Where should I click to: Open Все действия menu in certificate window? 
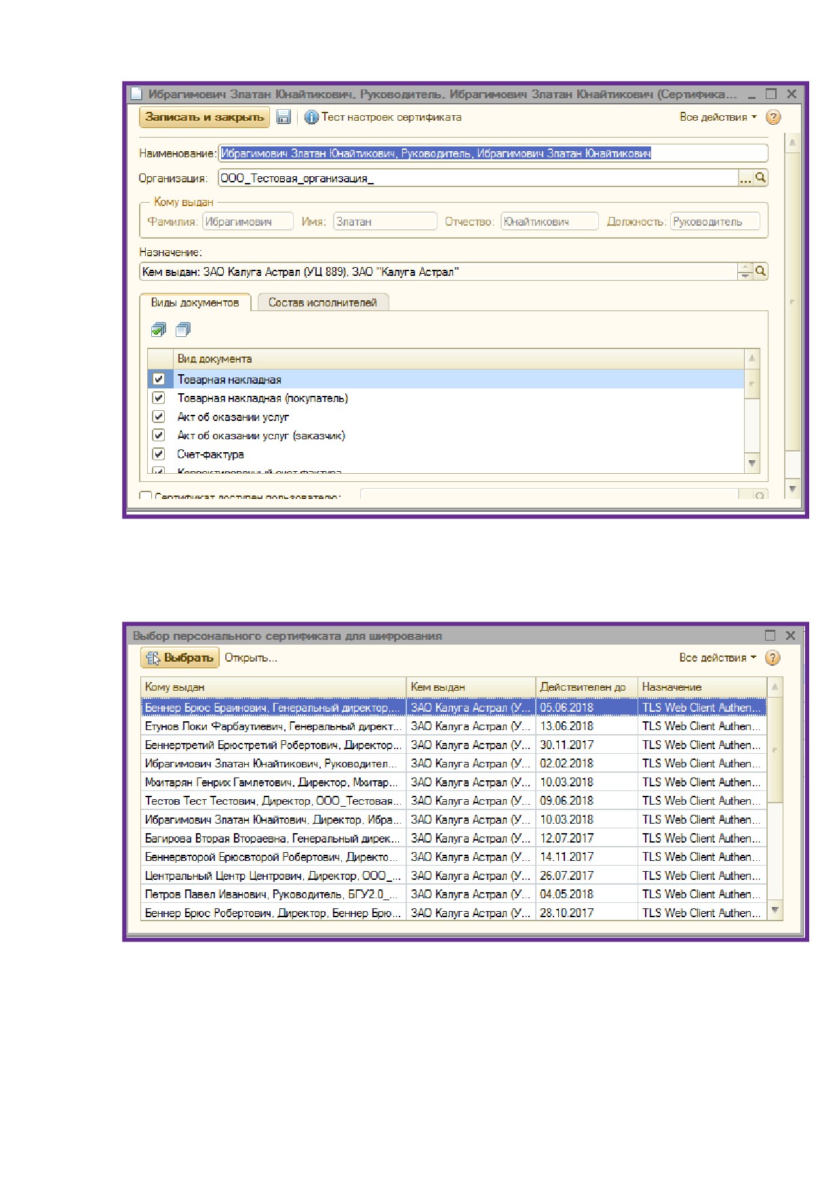coord(718,117)
